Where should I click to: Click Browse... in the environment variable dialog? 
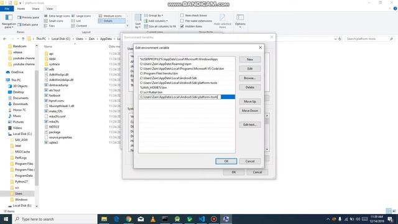coord(250,78)
